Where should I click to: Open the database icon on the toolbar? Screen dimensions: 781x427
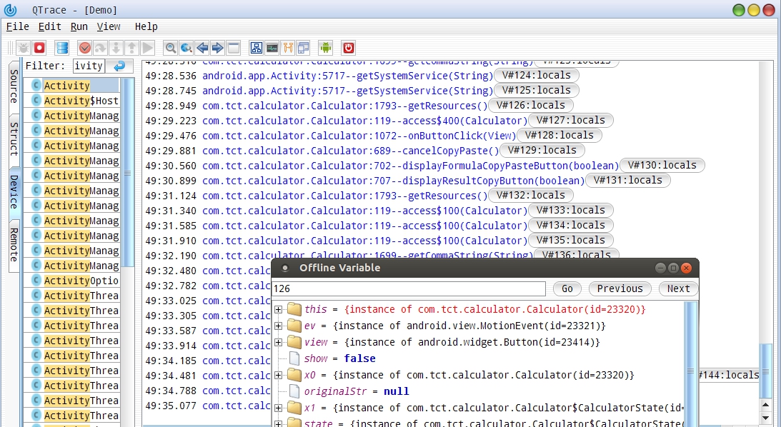click(x=61, y=48)
